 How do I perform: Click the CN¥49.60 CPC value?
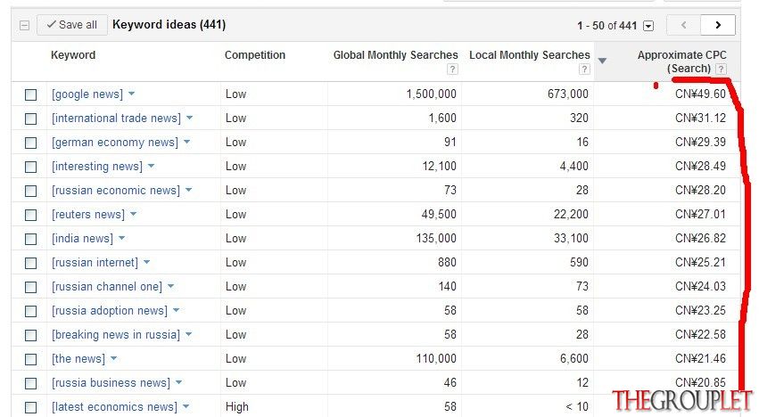pyautogui.click(x=700, y=94)
